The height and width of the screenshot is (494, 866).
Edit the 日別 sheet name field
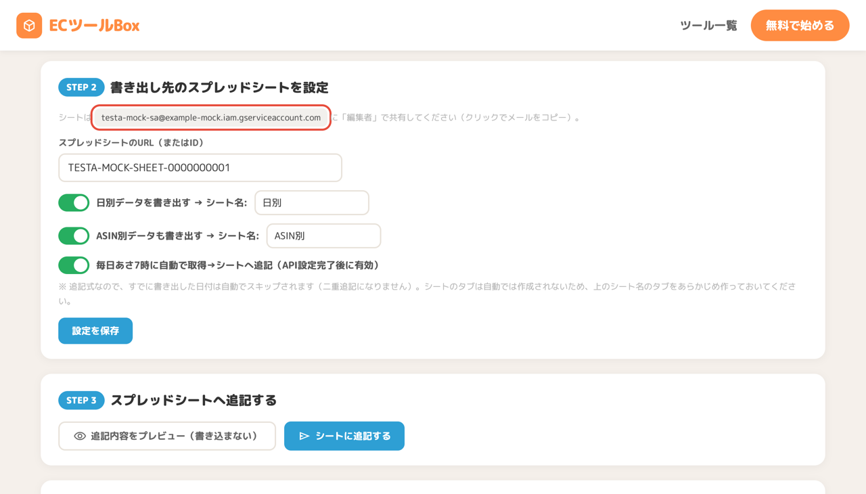point(312,202)
